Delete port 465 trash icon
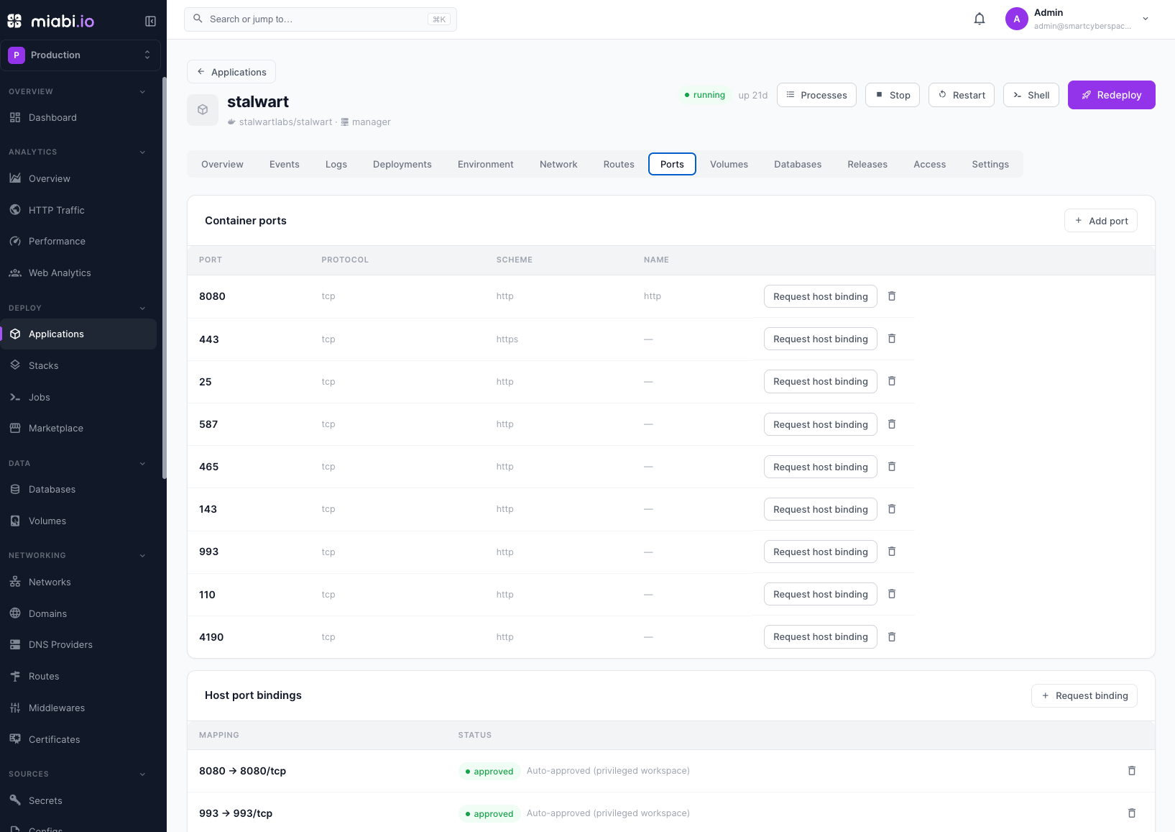 tap(892, 467)
